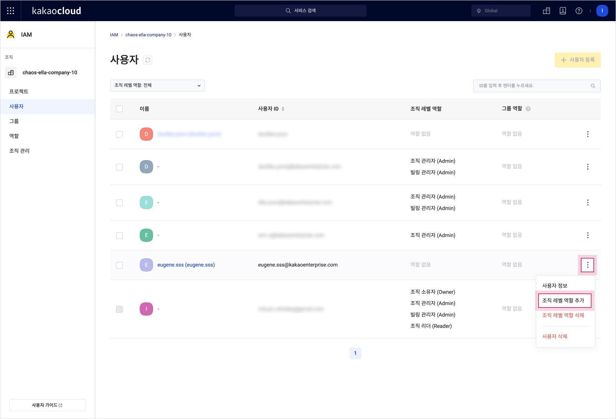The width and height of the screenshot is (616, 419).
Task: Click 조직 리더 (Reader) role text
Action: tap(431, 326)
